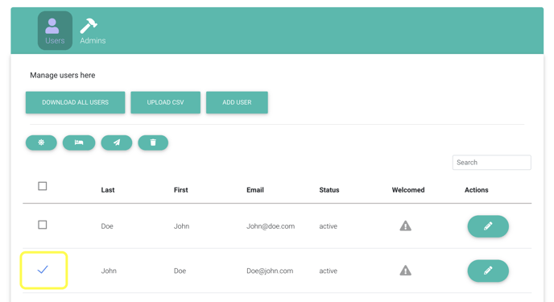Click the bed icon button
Image resolution: width=554 pixels, height=302 pixels.
[x=79, y=143]
